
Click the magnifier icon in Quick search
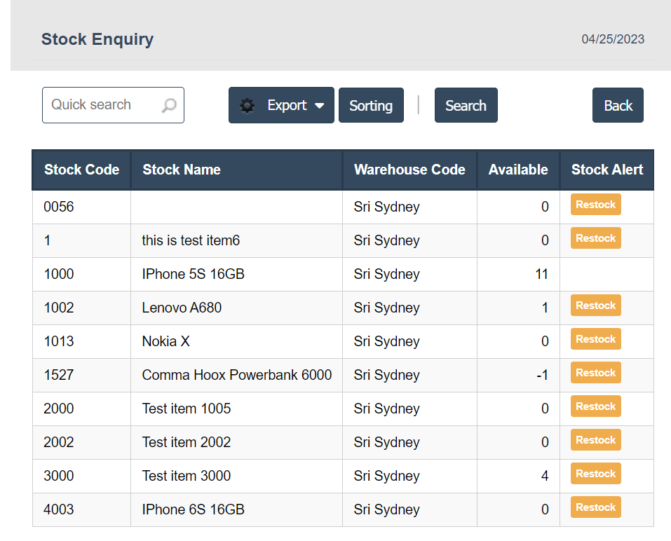169,106
